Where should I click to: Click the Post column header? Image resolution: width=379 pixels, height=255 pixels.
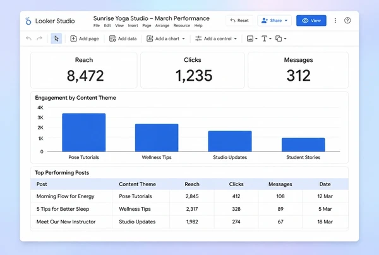42,184
